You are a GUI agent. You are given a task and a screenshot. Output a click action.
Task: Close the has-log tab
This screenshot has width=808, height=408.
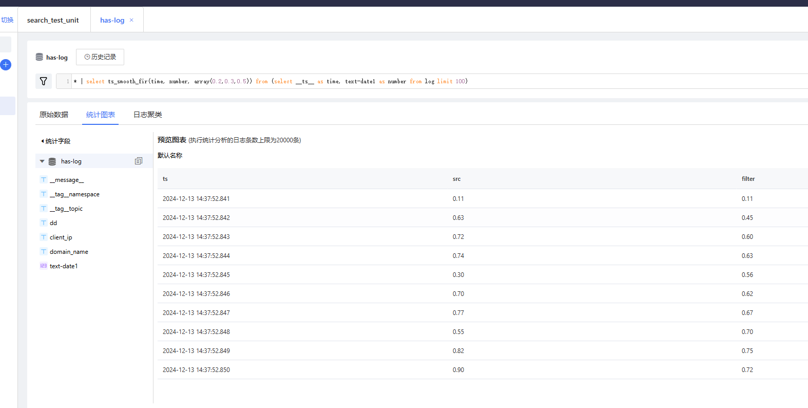pos(131,20)
